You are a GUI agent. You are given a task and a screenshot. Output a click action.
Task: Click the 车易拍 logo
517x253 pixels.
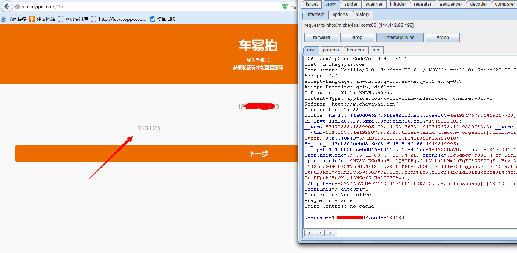click(258, 46)
